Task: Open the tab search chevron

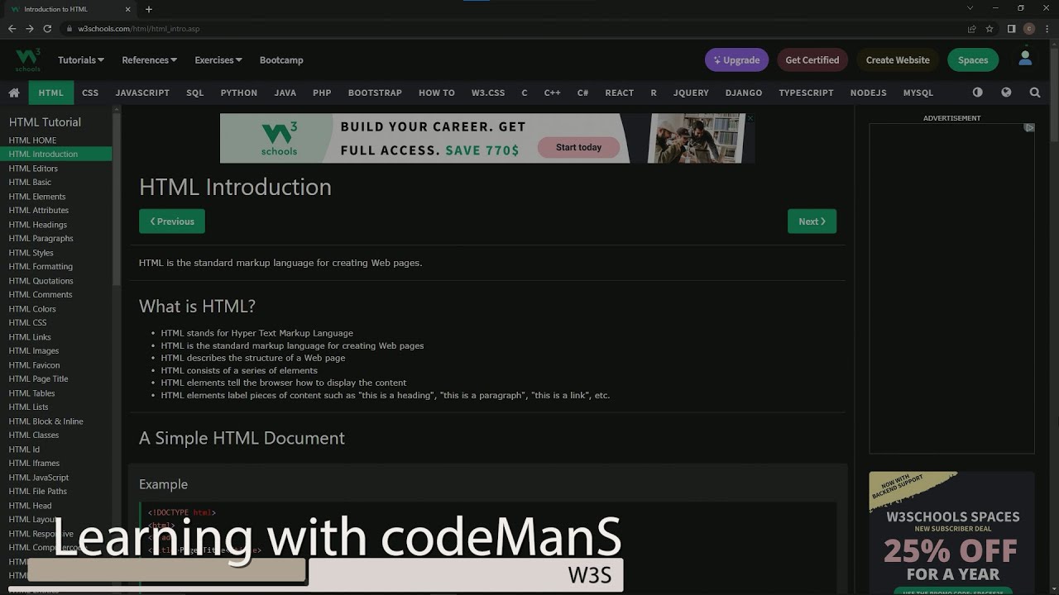Action: [x=970, y=8]
